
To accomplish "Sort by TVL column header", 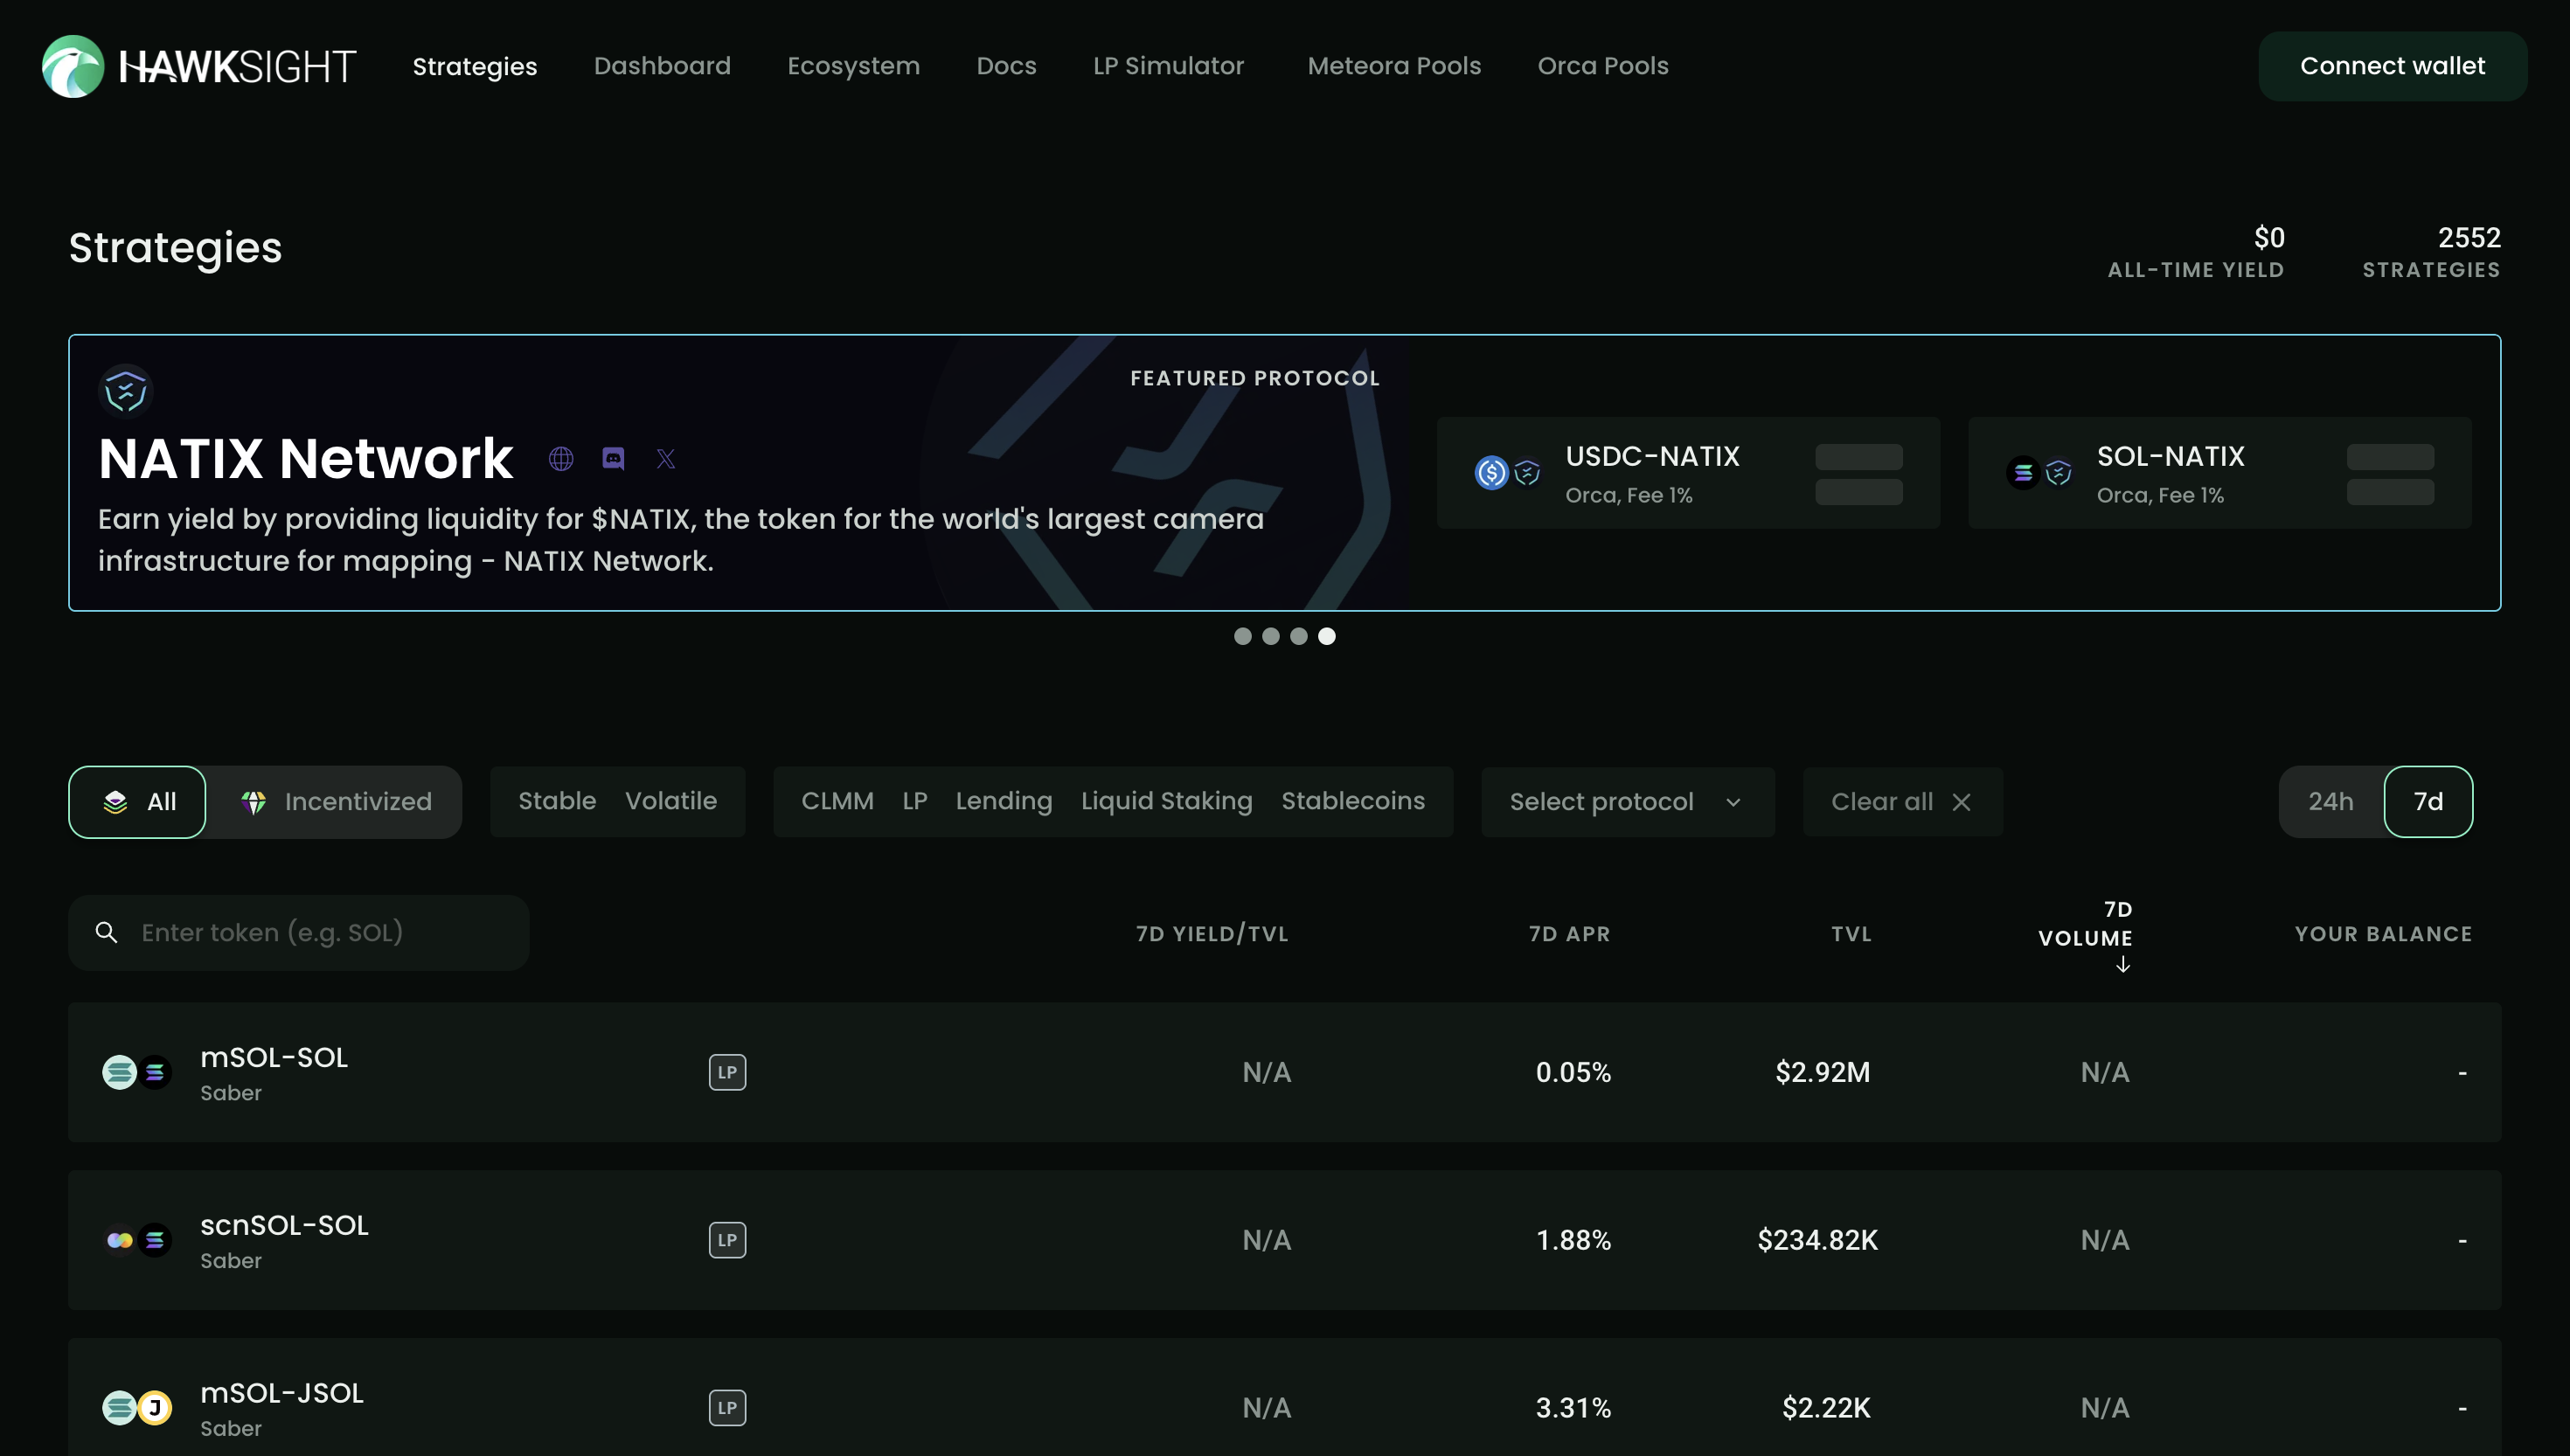I will coord(1851,934).
